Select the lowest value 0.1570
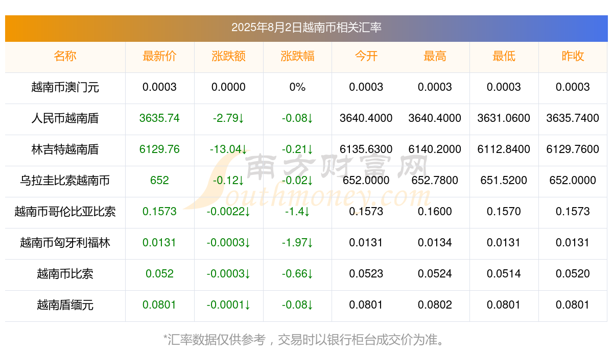This screenshot has height=356, width=613. [x=504, y=212]
